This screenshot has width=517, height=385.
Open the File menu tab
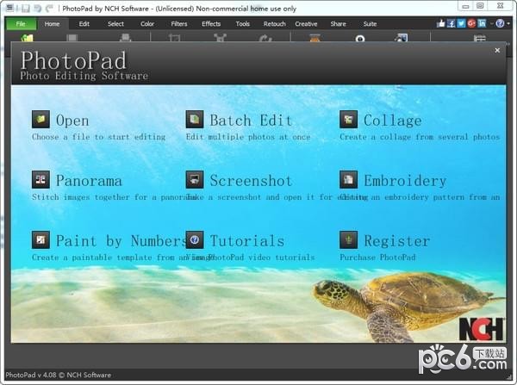coord(21,24)
